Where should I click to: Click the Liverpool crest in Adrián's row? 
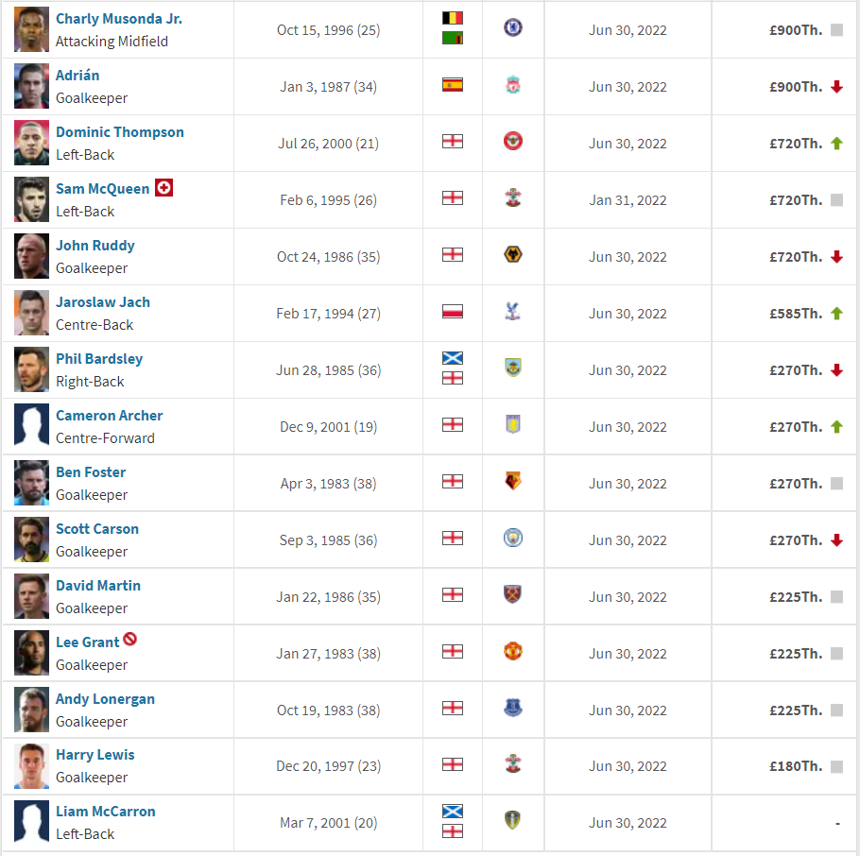coord(513,85)
